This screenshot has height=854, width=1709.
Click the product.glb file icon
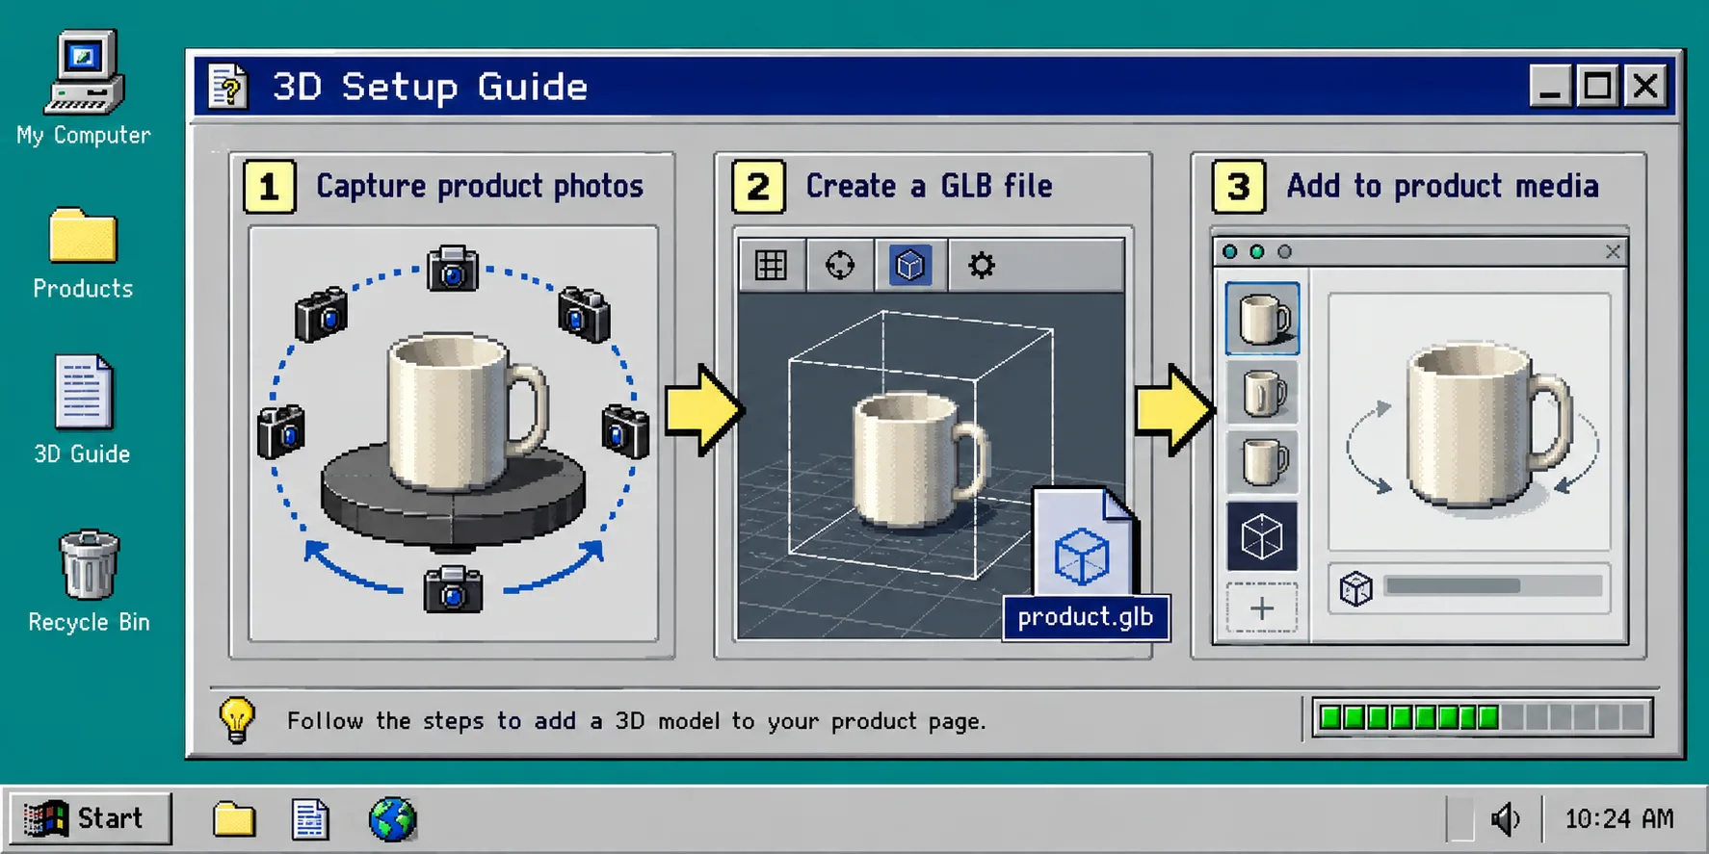1084,542
